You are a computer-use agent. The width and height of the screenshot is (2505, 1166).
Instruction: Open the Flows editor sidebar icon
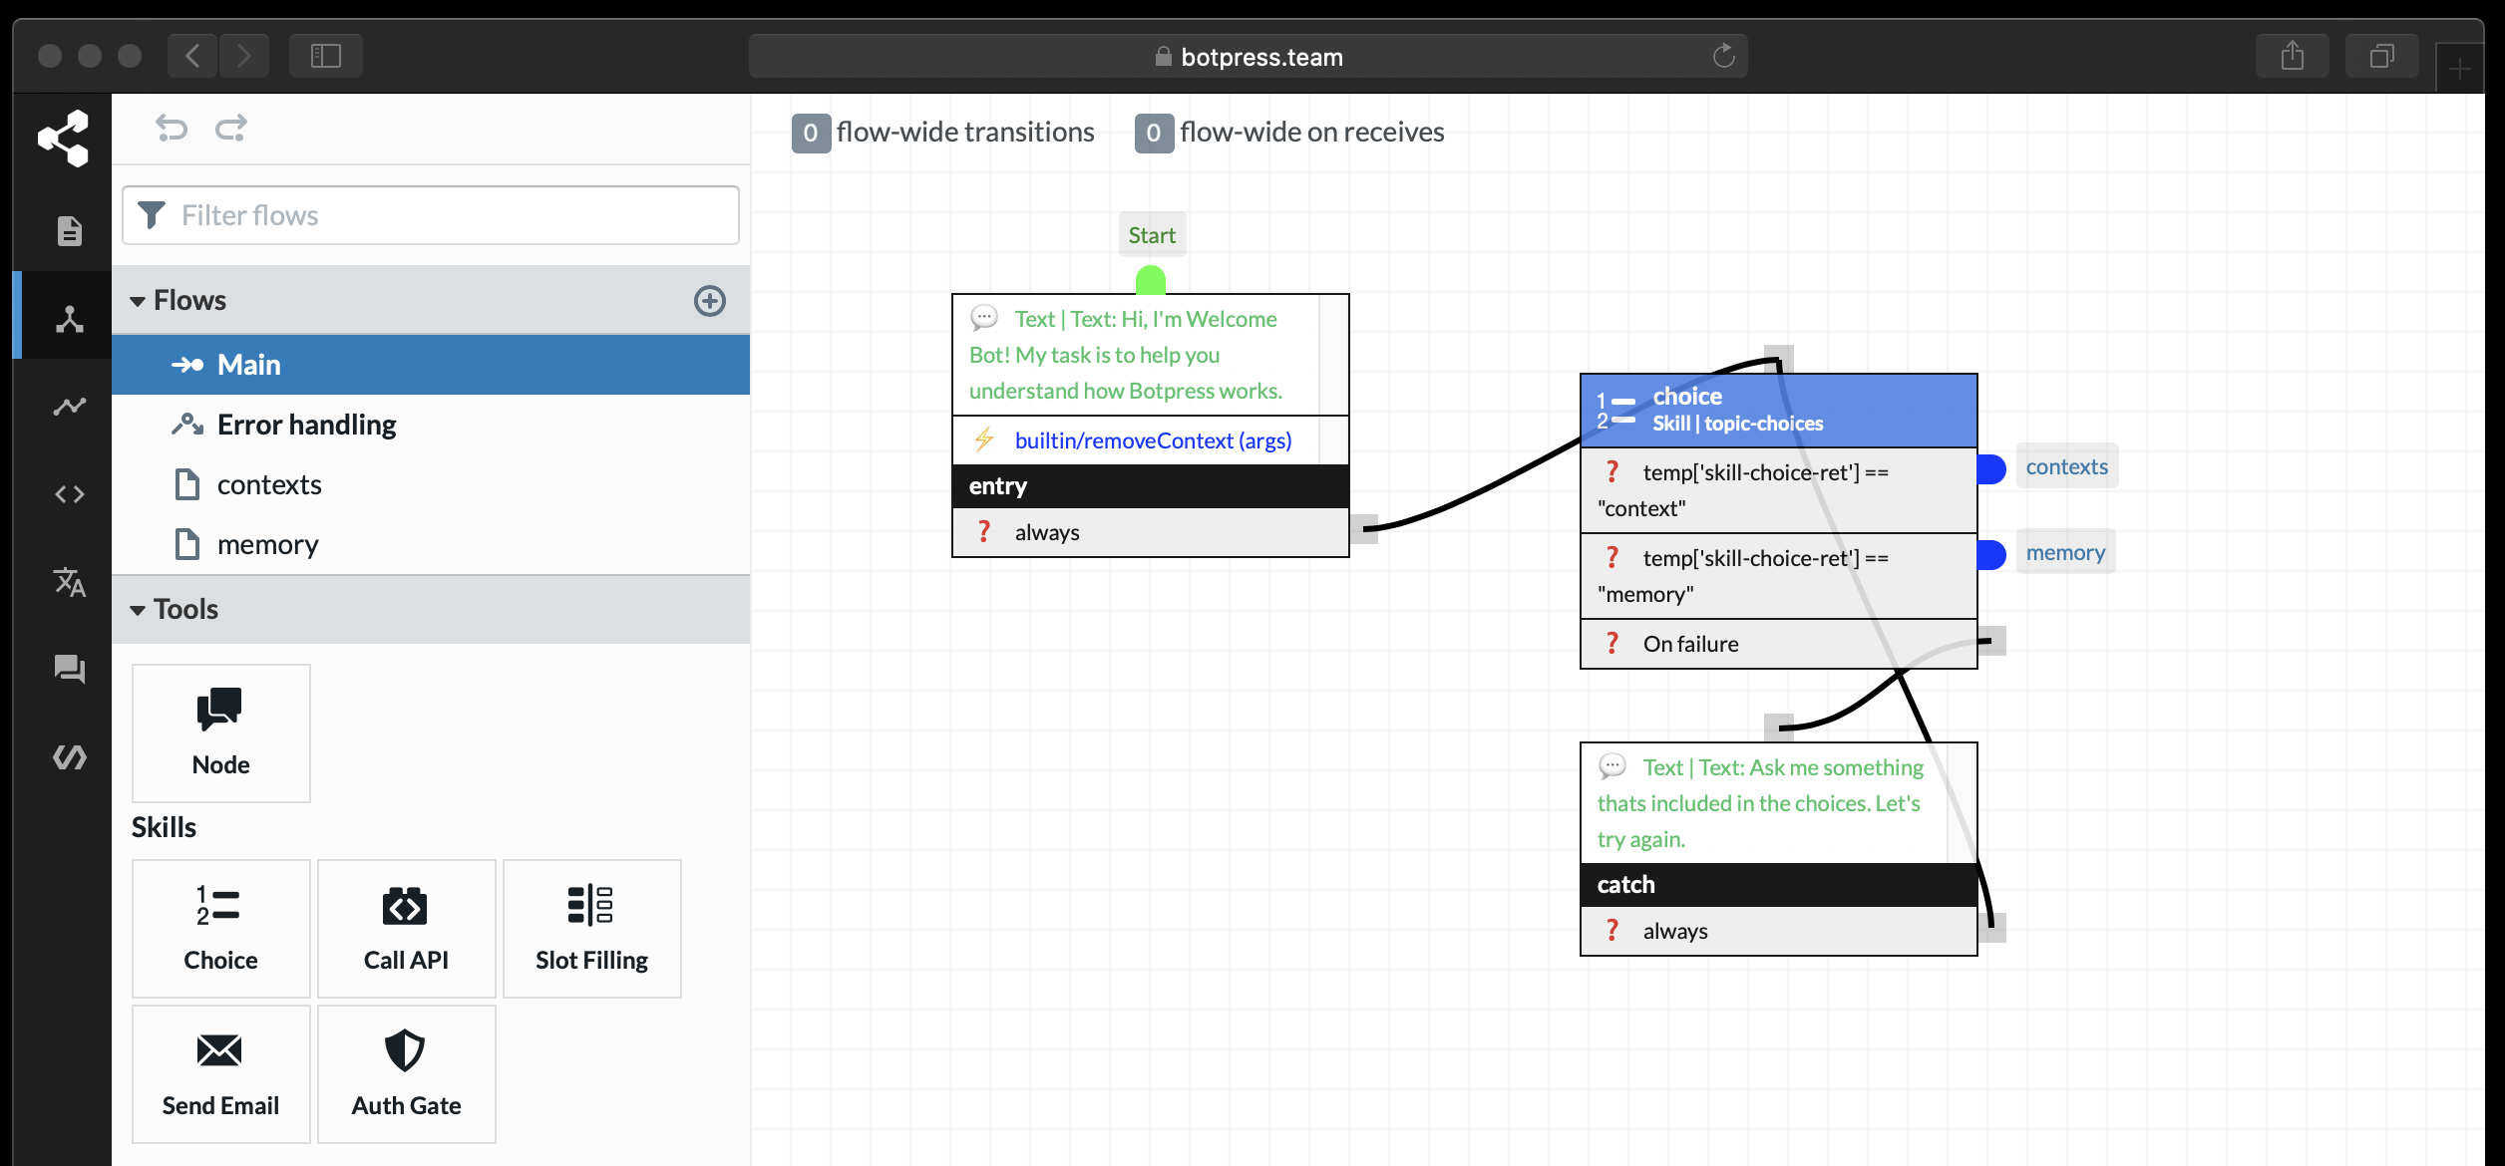pyautogui.click(x=69, y=319)
